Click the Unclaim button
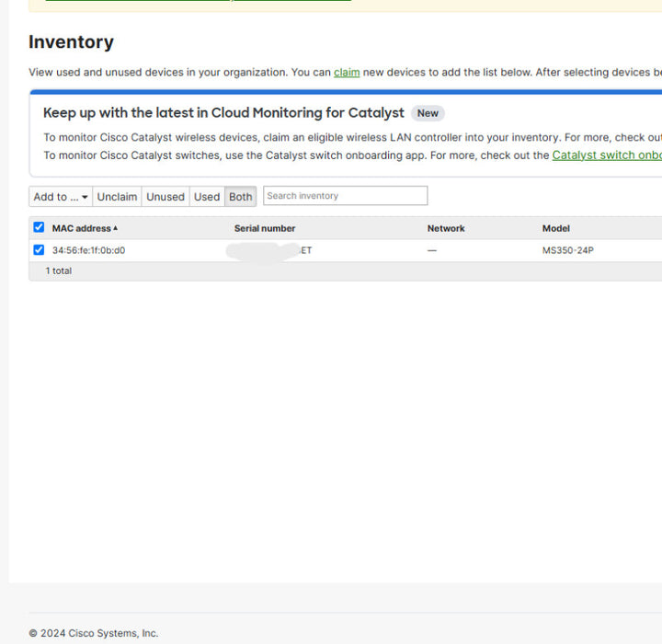Screen dimensions: 662x644 coord(117,197)
